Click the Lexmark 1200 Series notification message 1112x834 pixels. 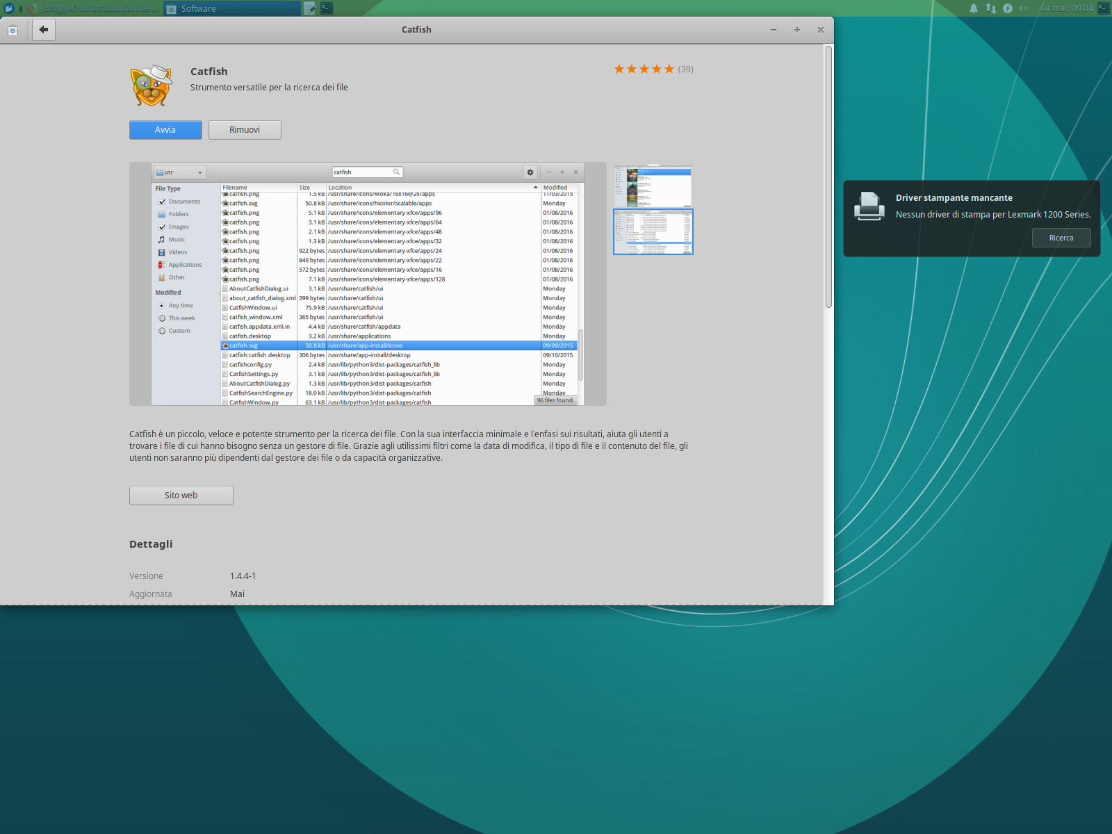click(x=993, y=215)
